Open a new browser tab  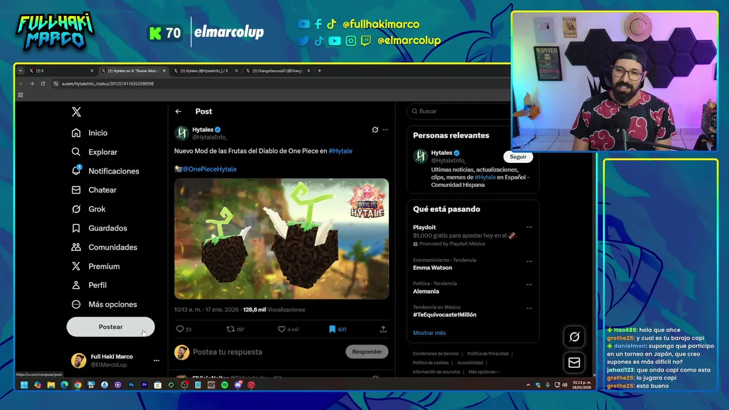coord(320,71)
